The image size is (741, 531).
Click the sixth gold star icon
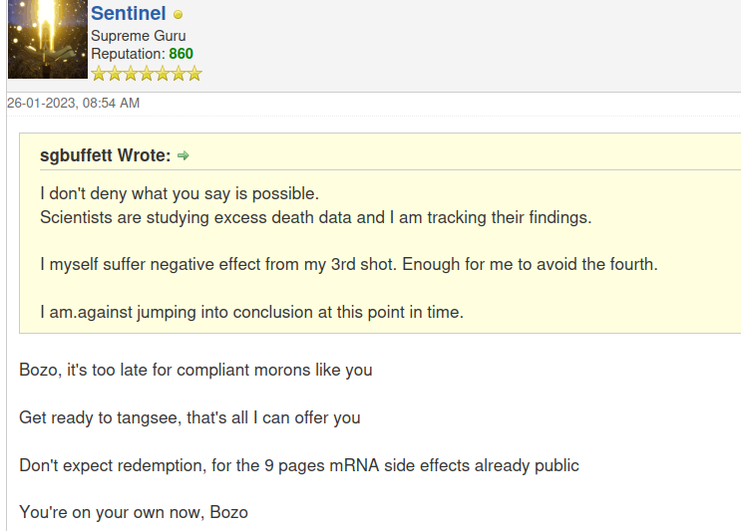[179, 74]
